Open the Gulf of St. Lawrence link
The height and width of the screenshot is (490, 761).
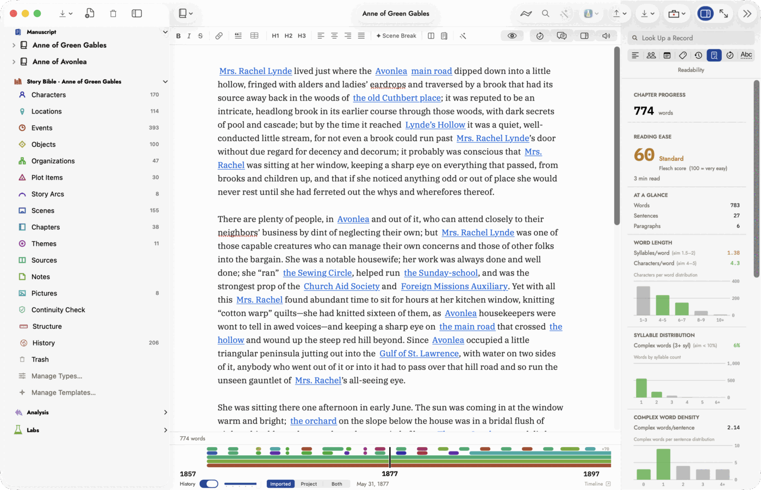click(419, 354)
